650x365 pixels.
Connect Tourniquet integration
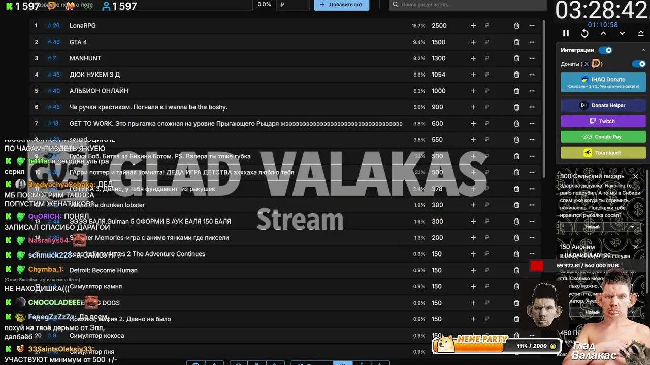pos(603,153)
